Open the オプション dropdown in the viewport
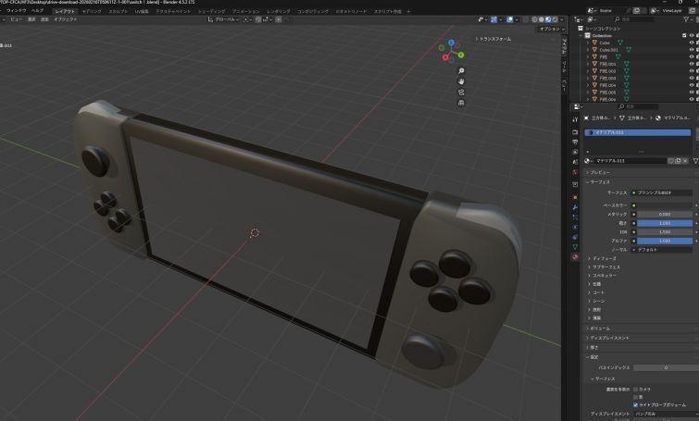 (x=549, y=30)
